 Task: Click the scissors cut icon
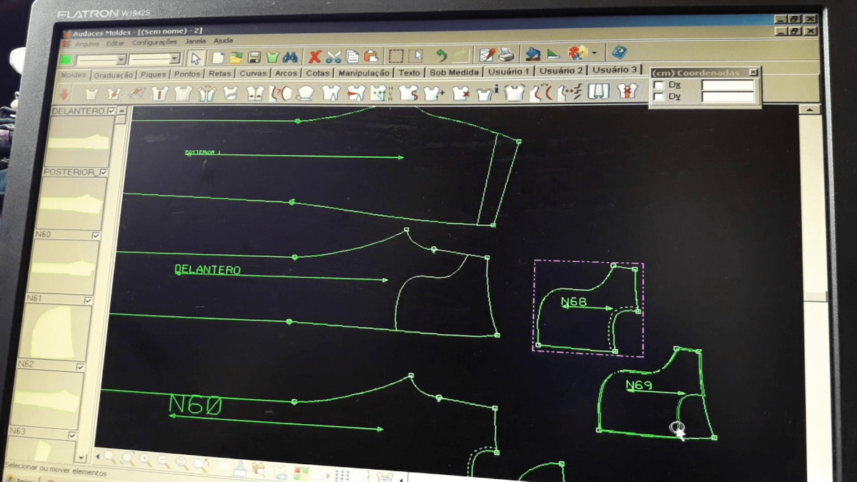click(334, 56)
